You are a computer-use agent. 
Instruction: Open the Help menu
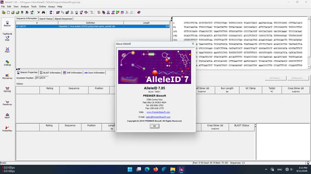[60, 7]
